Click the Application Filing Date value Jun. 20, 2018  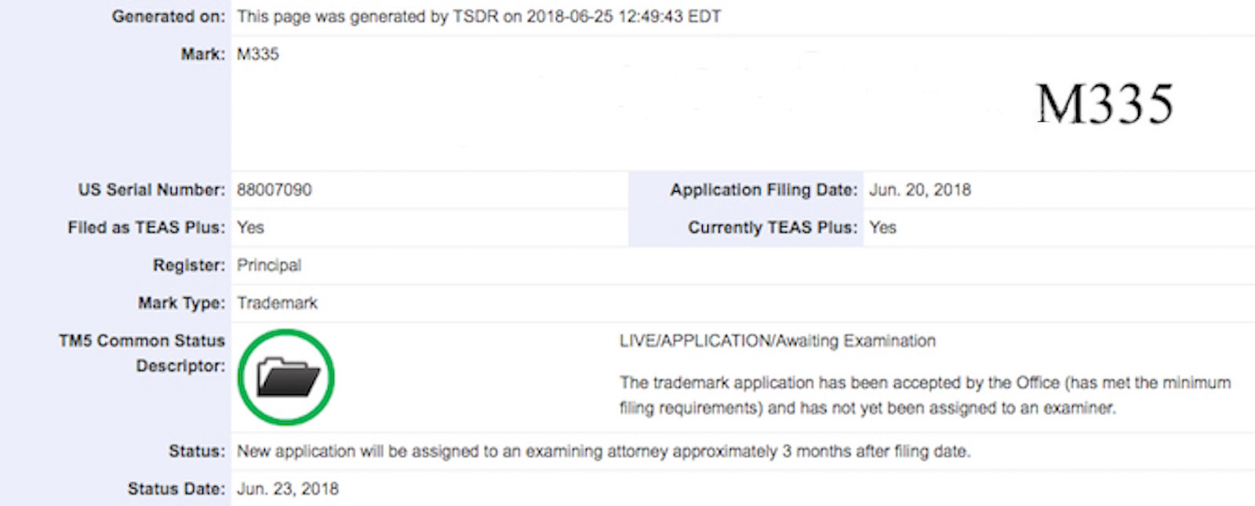tap(920, 190)
